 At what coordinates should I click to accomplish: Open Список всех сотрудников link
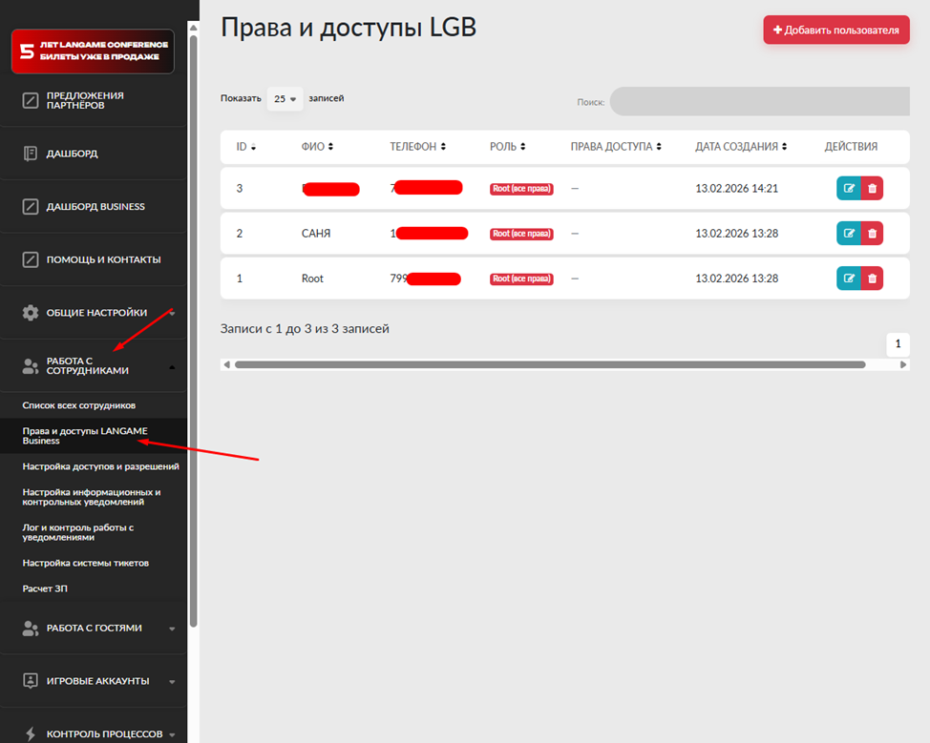(x=86, y=405)
